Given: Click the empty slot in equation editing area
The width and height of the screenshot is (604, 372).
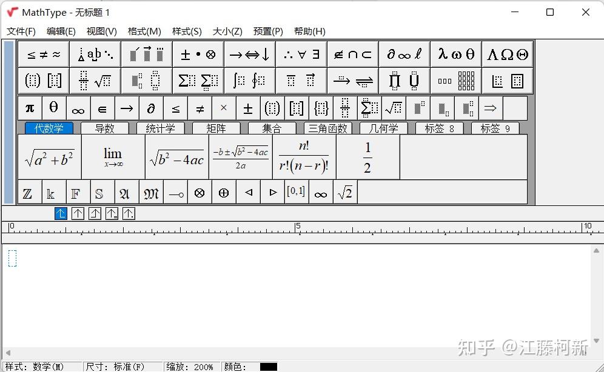Looking at the screenshot, I should pyautogui.click(x=12, y=258).
